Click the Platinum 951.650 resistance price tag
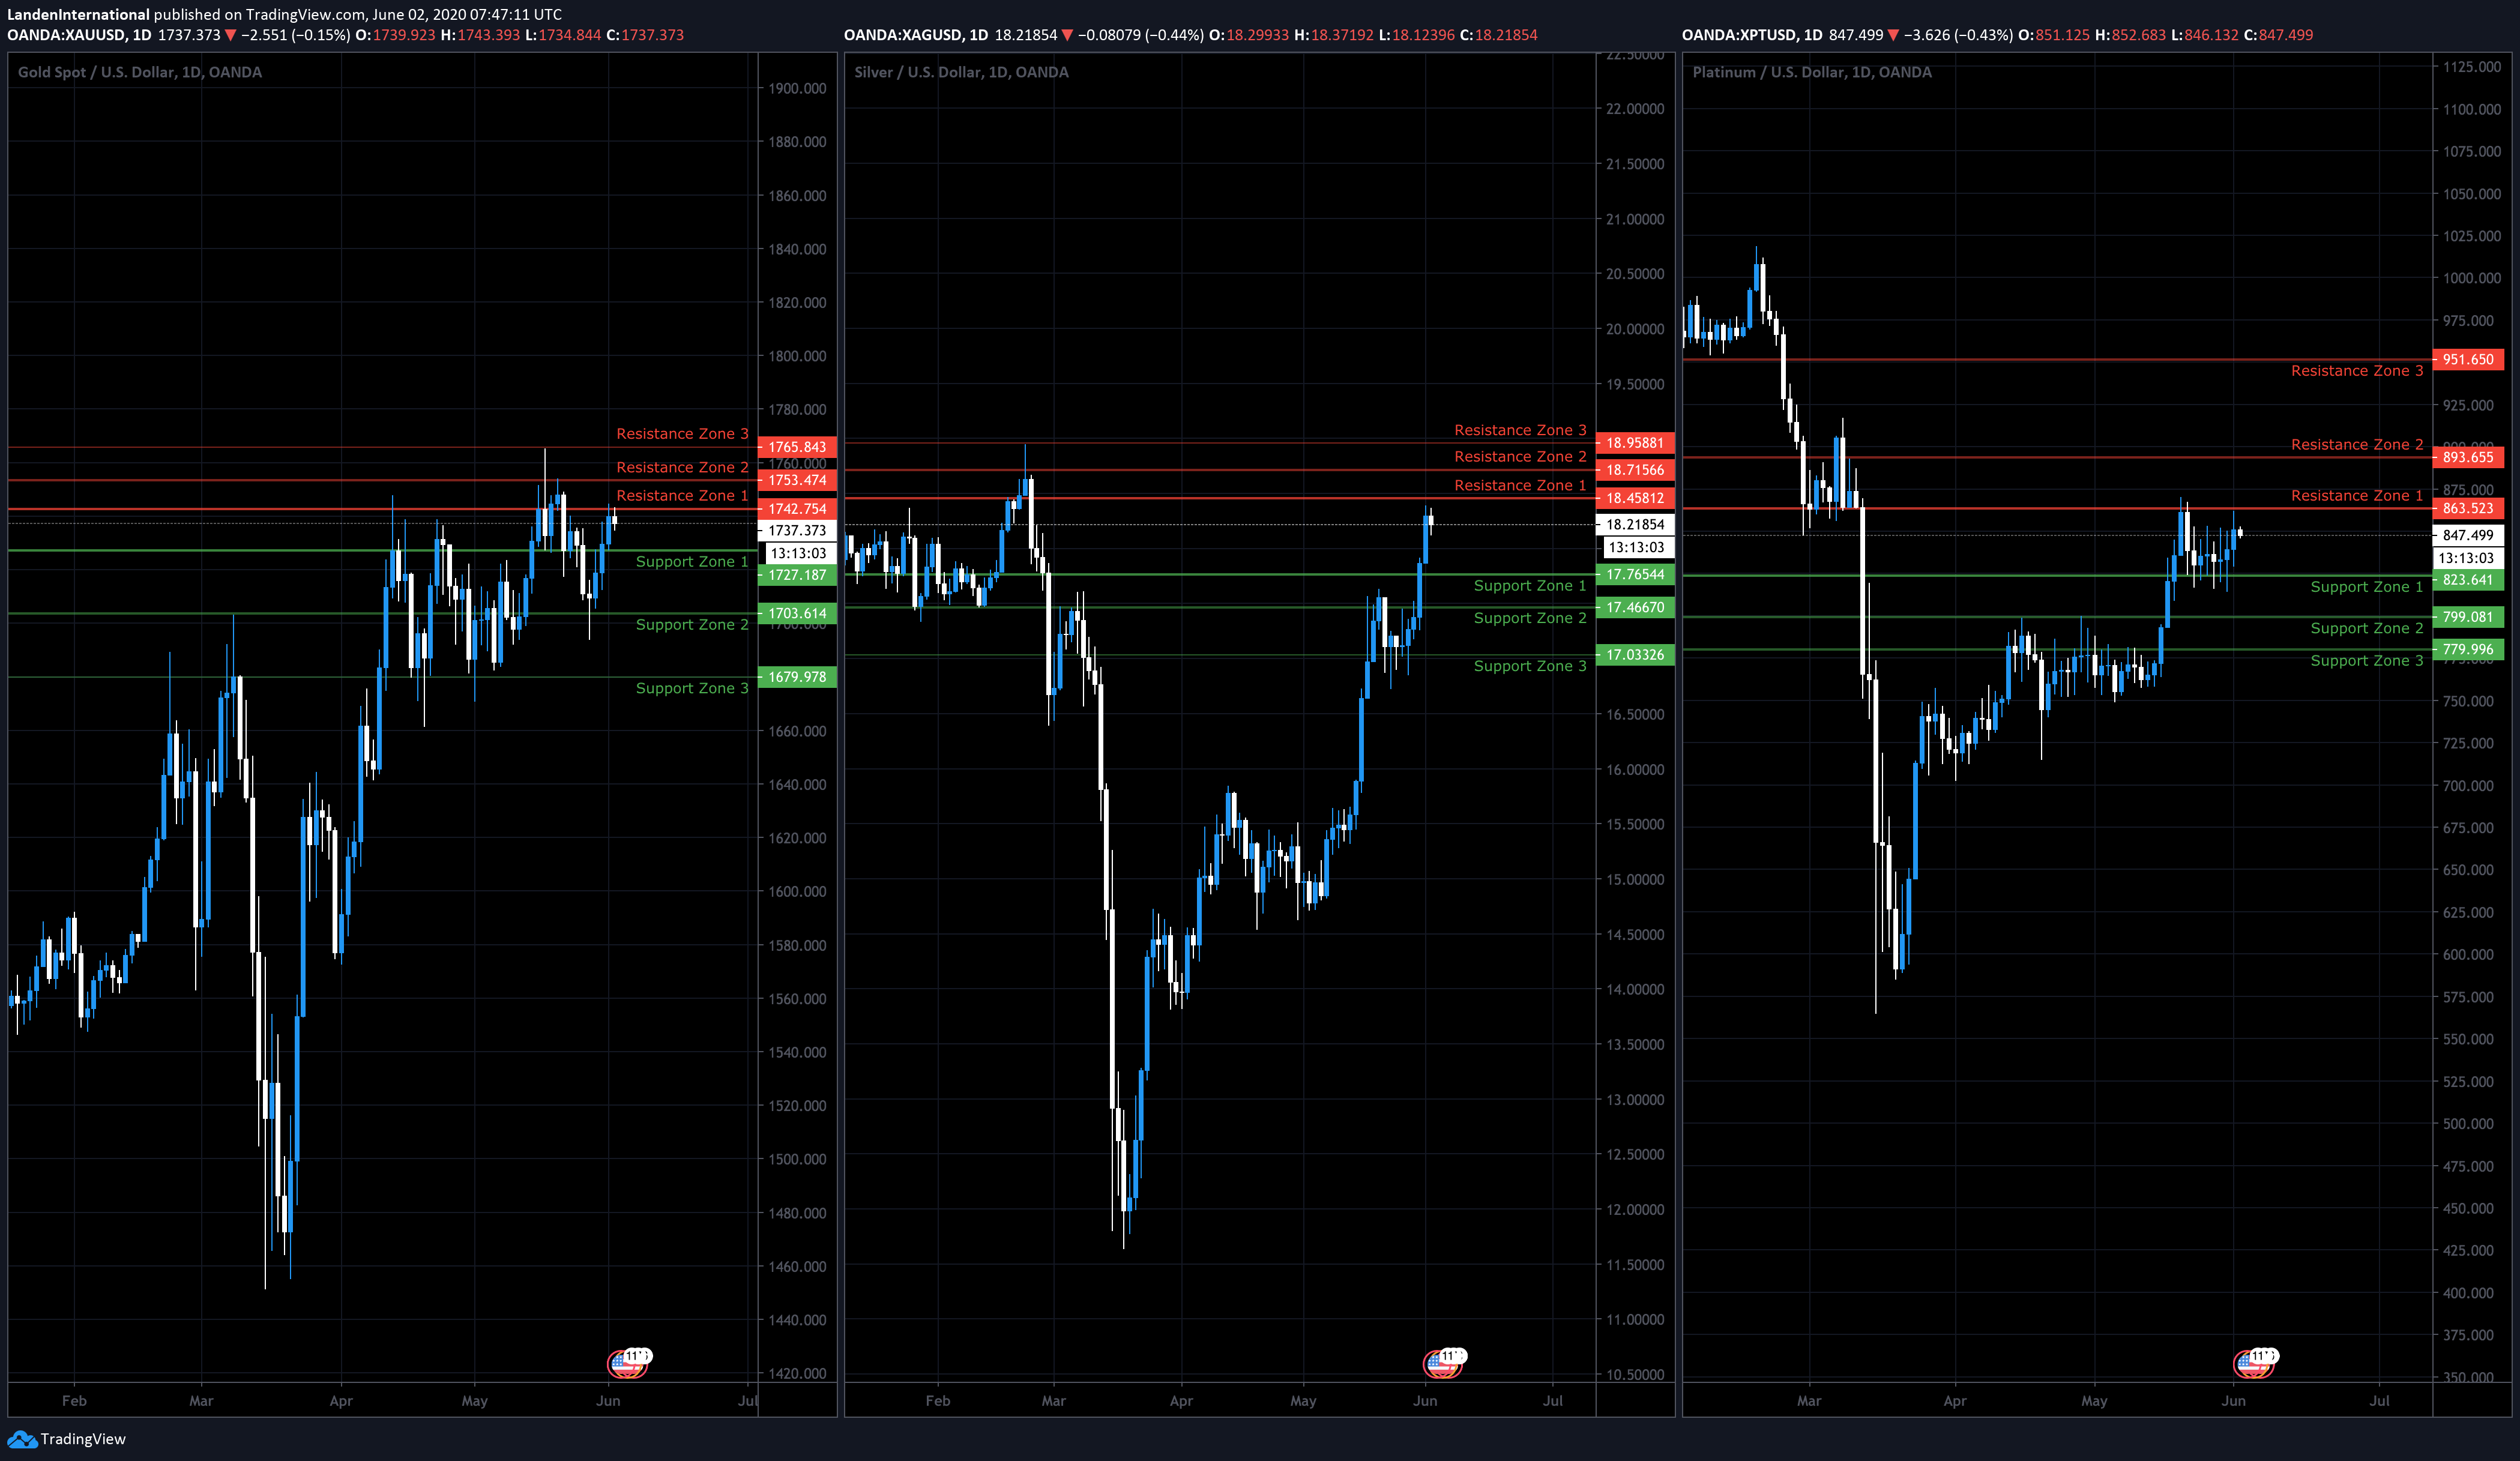This screenshot has width=2520, height=1461. (2468, 359)
